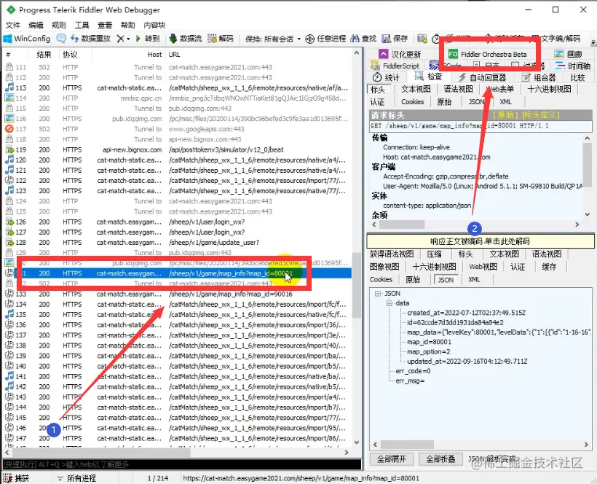Open the 规则 rules menu

[x=59, y=26]
